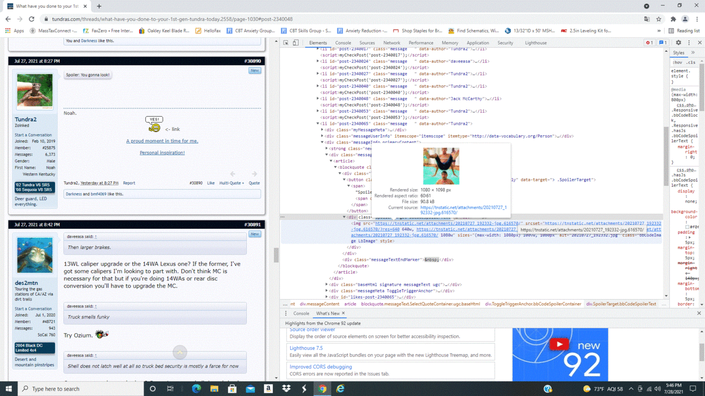705x396 pixels.
Task: Open 'A proud moment in time for me.' link
Action: click(x=162, y=141)
